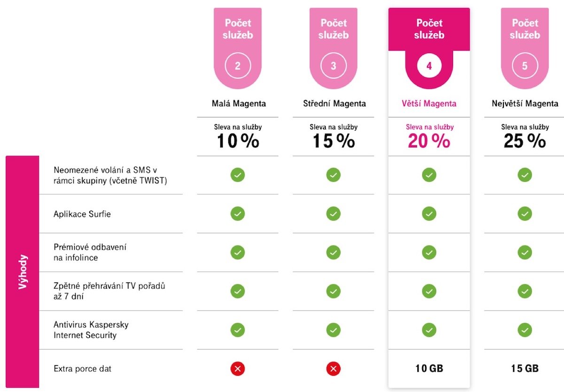This screenshot has width=564, height=392.
Task: Open the Malá Magenta plan heading
Action: [x=237, y=103]
